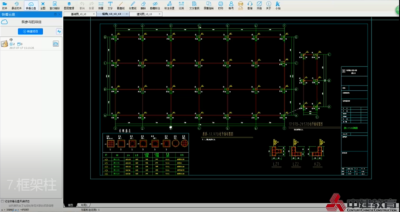Open 图层管理 layer manager

[x=69, y=6]
